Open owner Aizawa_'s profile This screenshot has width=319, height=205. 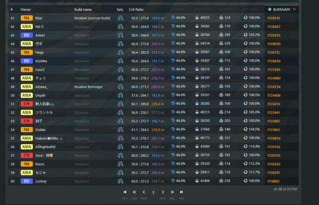[x=41, y=87]
